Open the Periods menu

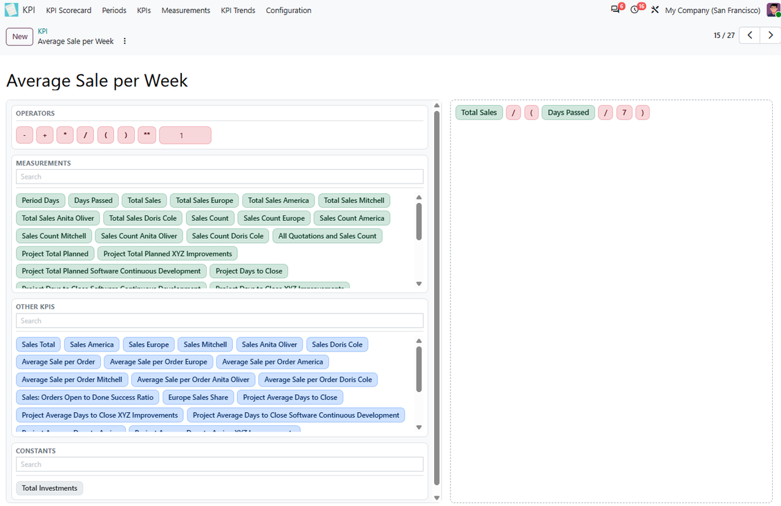tap(114, 10)
